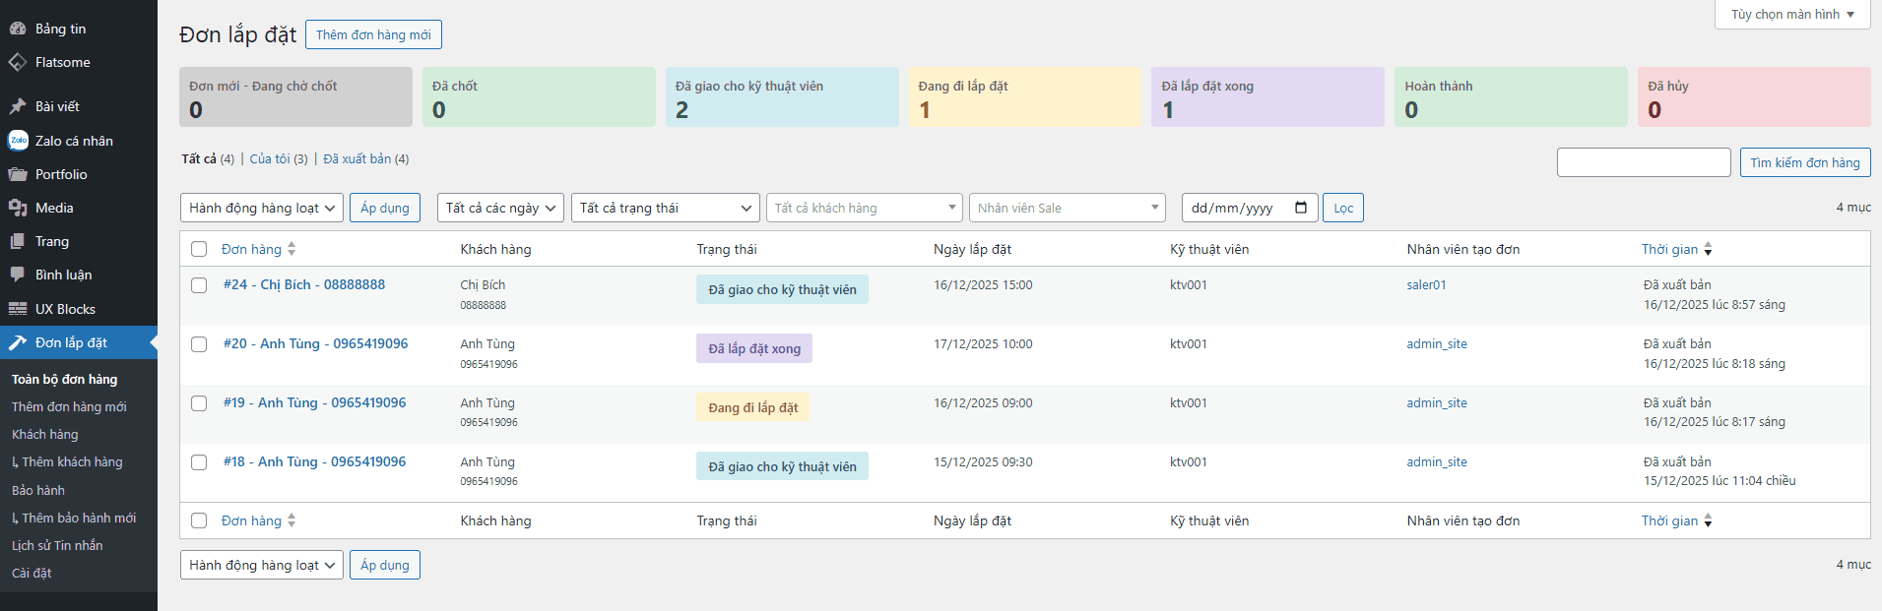Click the Media library icon
Image resolution: width=1882 pixels, height=611 pixels.
coord(18,208)
